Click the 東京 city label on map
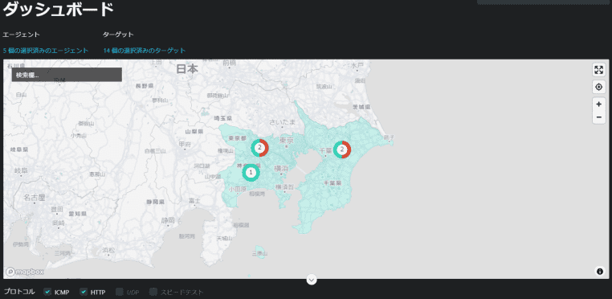 pyautogui.click(x=287, y=140)
